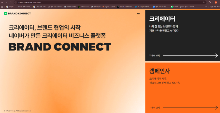Click the browser forward arrow
The width and height of the screenshot is (220, 113).
click(x=6, y=3)
